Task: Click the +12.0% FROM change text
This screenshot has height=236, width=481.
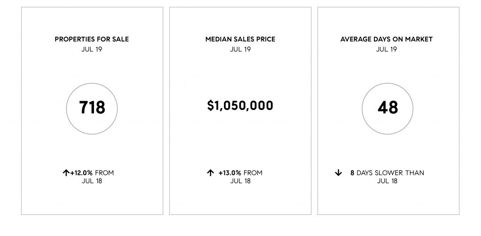Action: point(92,173)
